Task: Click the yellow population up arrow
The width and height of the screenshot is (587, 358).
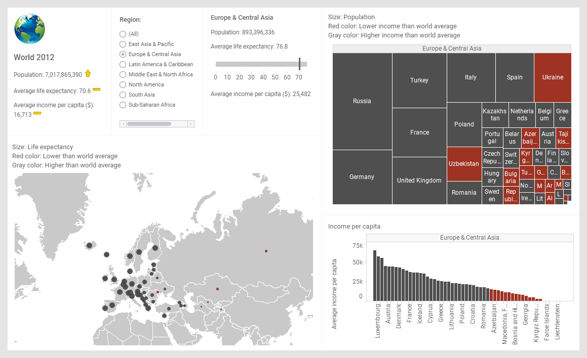Action: click(x=88, y=74)
